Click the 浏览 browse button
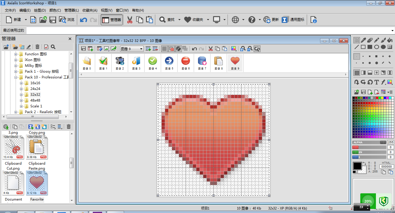The height and width of the screenshot is (213, 395). (67, 20)
